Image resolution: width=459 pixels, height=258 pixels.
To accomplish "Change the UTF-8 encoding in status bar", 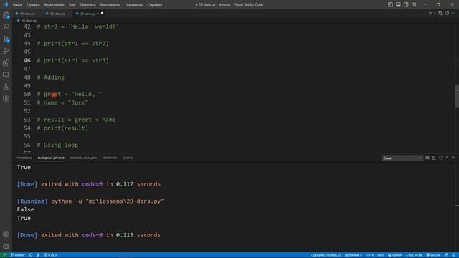I will coord(370,255).
